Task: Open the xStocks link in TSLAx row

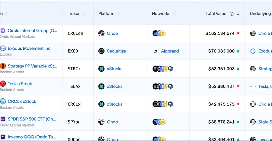Action: [115, 86]
